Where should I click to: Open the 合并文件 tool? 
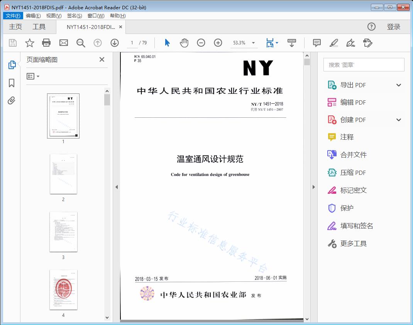353,155
